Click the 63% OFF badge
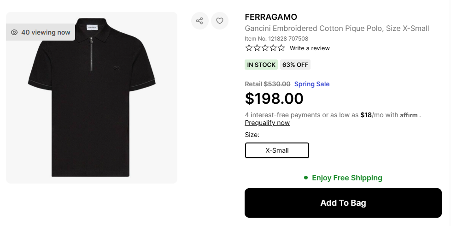 point(295,65)
